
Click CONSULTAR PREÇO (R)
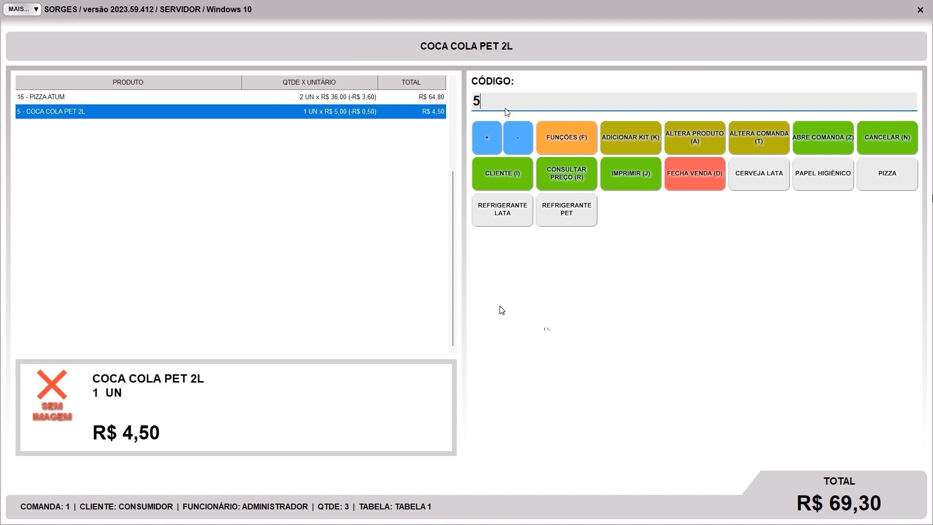pos(567,174)
